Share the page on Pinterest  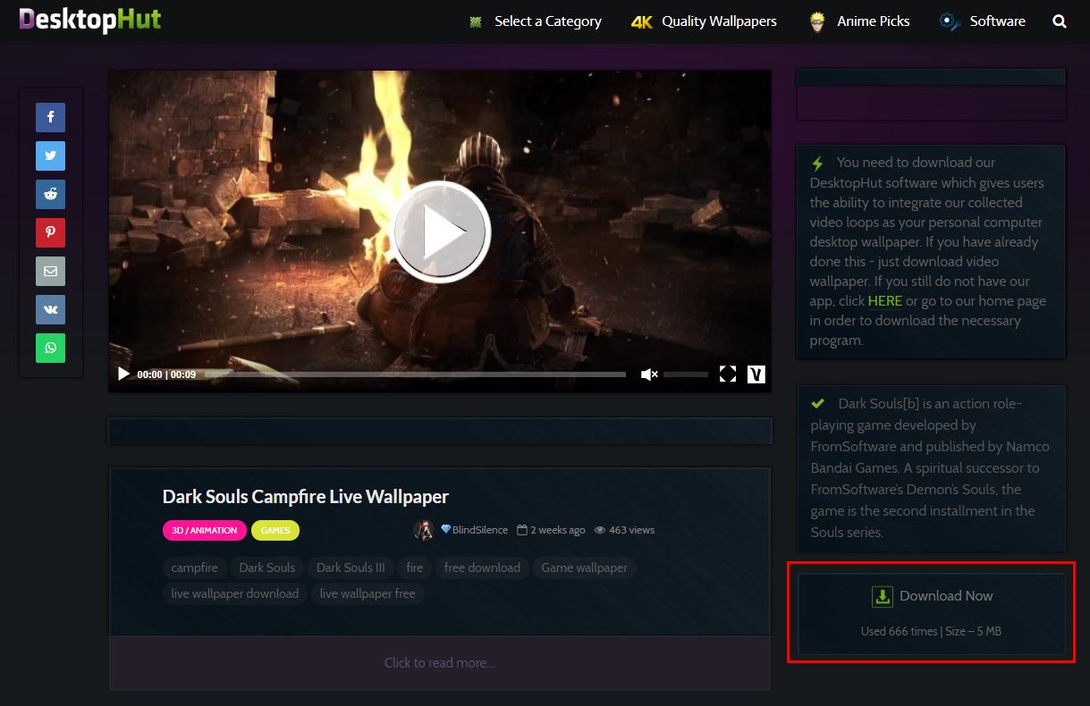(50, 232)
